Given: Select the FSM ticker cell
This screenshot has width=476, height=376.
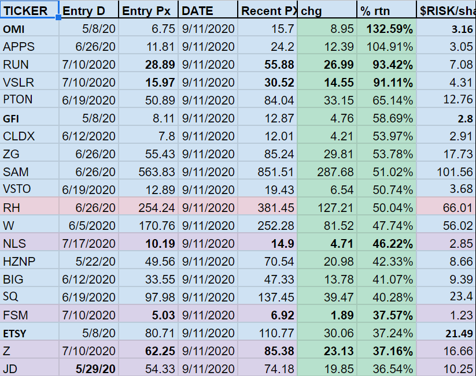Looking at the screenshot, I should pyautogui.click(x=29, y=315).
